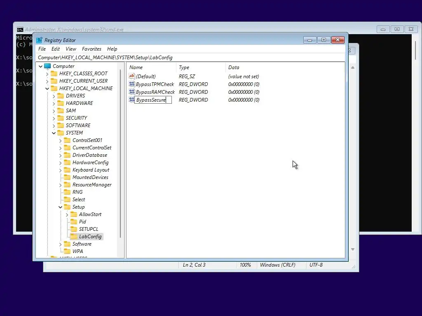Click BypassRAMCheck DWORD value icon
Viewport: 422px width, 316px height.
(131, 92)
